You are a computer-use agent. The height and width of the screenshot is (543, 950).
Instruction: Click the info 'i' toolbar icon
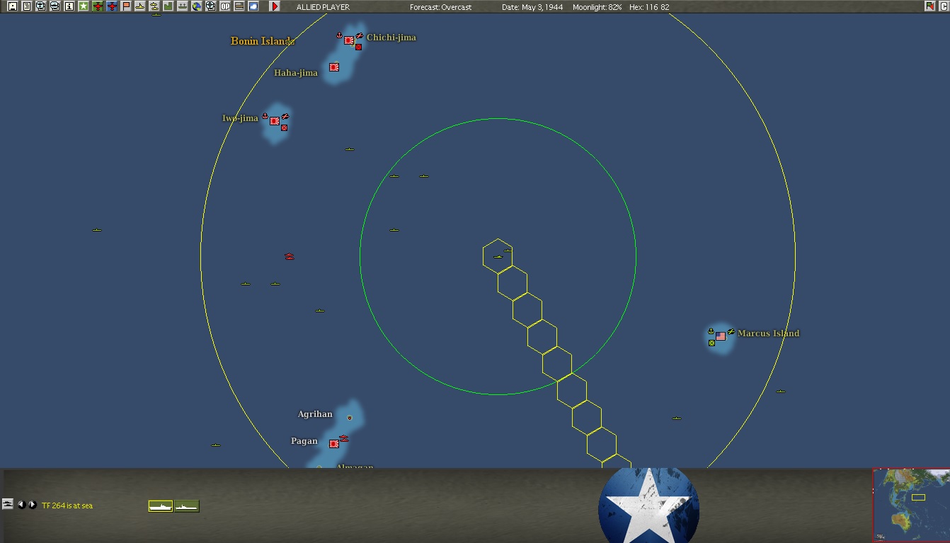pyautogui.click(x=69, y=6)
